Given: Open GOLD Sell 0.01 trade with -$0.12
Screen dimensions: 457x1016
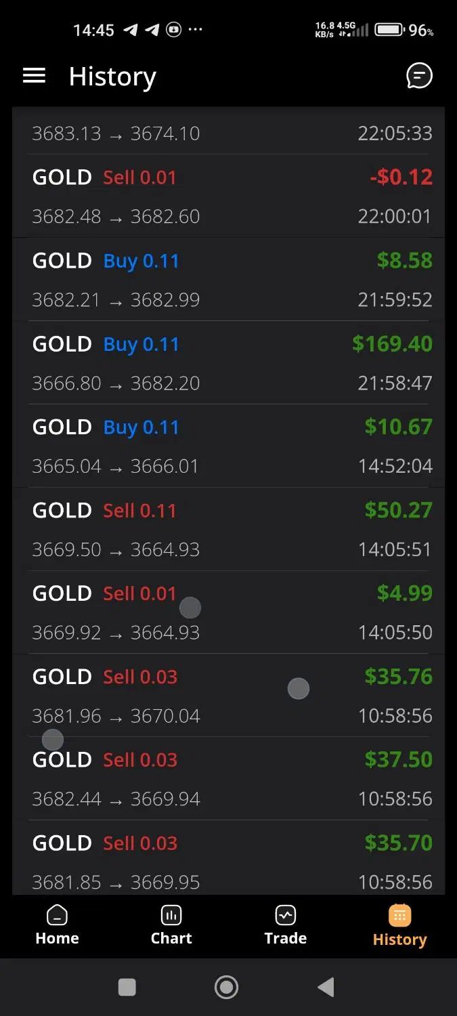Looking at the screenshot, I should 228,196.
